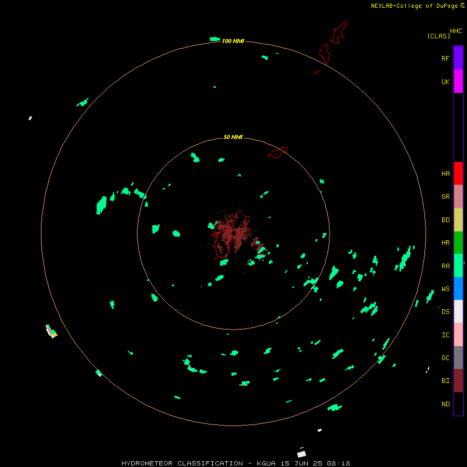Click the BI legend label
Screen dimensions: 467x467
pos(445,381)
